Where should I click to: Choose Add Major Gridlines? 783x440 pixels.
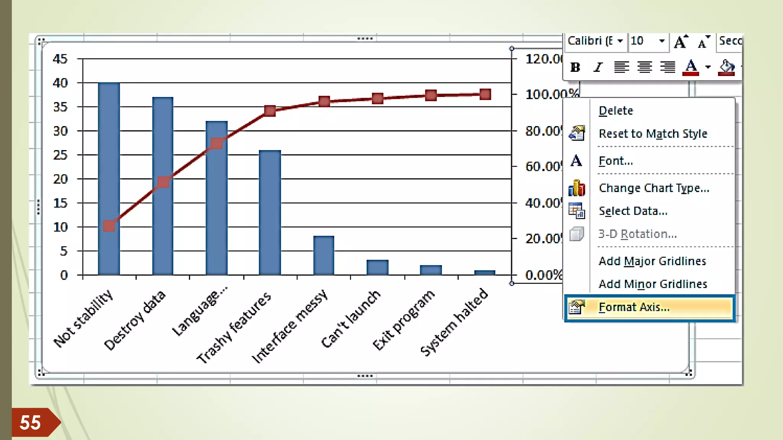652,261
